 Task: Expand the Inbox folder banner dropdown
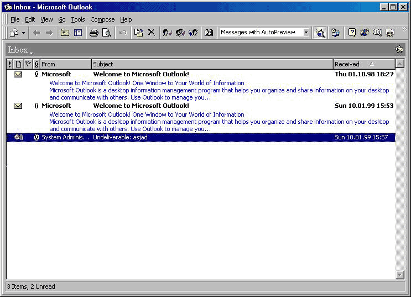click(x=31, y=52)
